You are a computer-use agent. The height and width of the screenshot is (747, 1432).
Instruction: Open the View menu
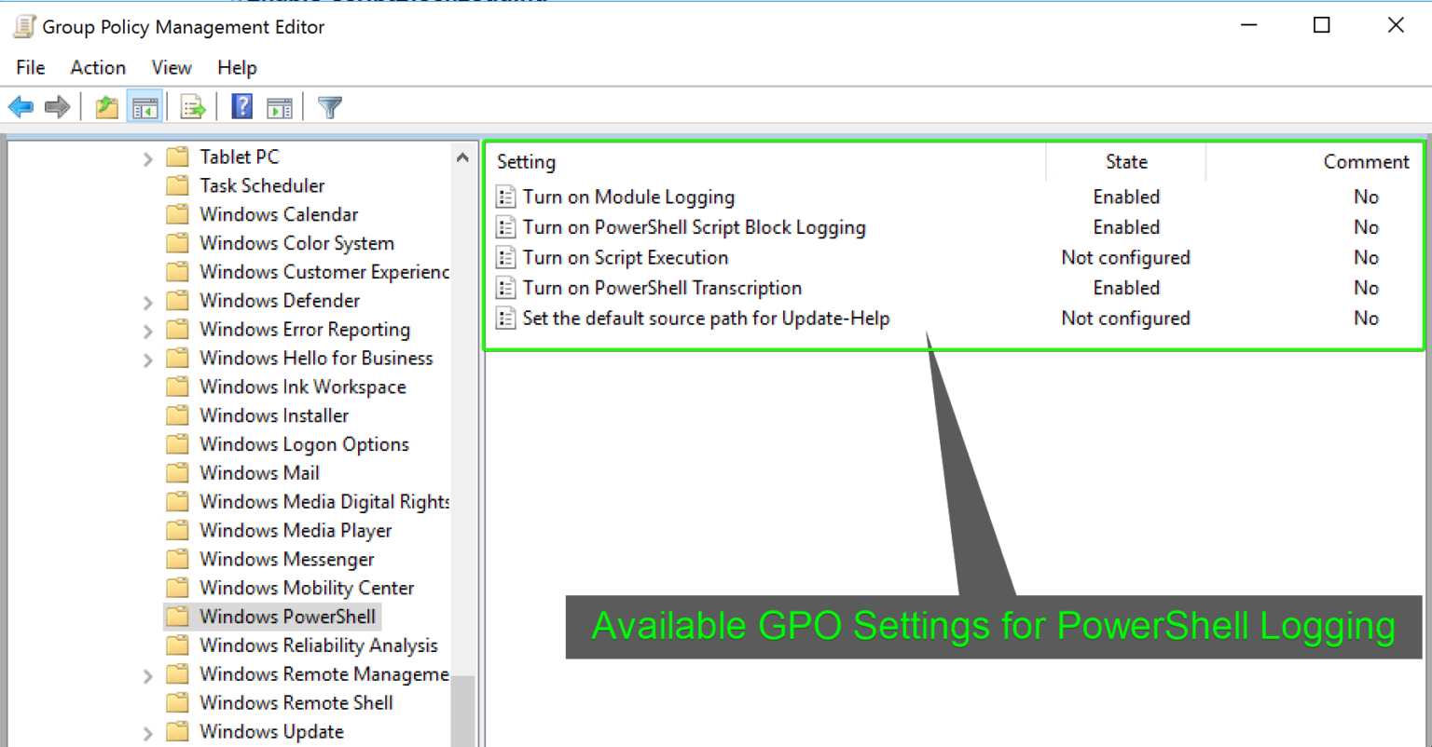[172, 67]
